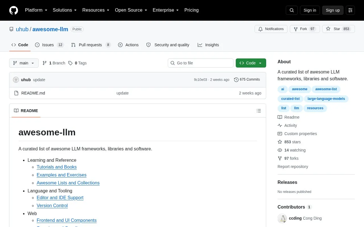Screen dimensions: 364x227
Task: Open the Pricing link
Action: (191, 10)
